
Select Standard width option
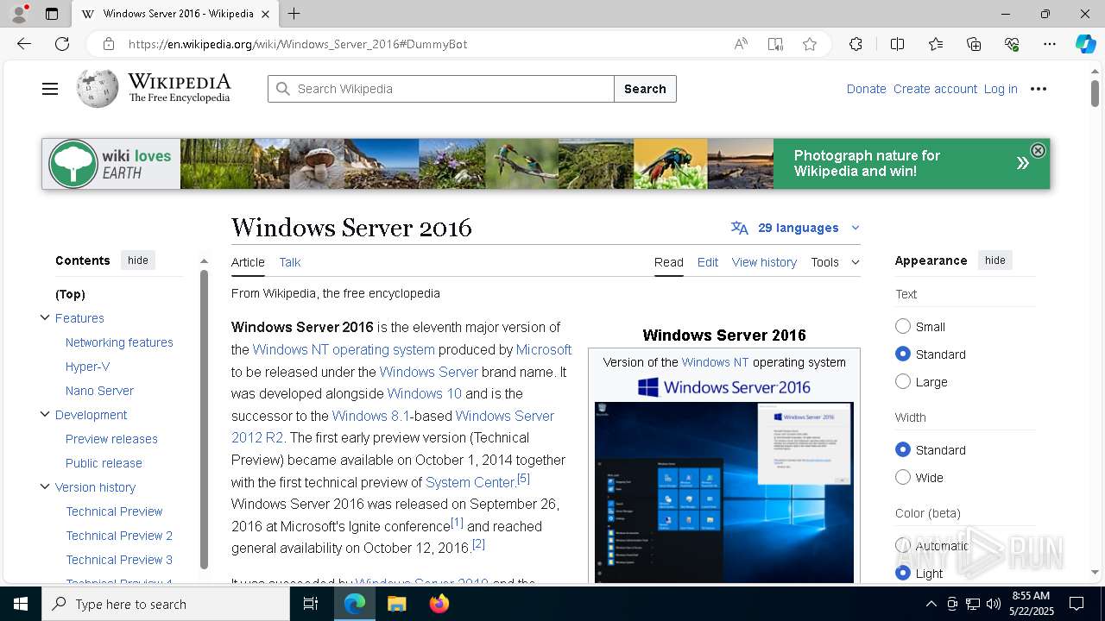click(x=903, y=449)
